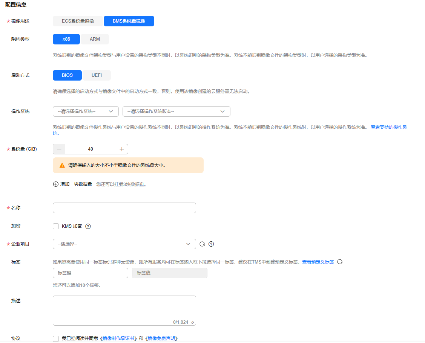Click the 标签值 tag value field

[170, 273]
